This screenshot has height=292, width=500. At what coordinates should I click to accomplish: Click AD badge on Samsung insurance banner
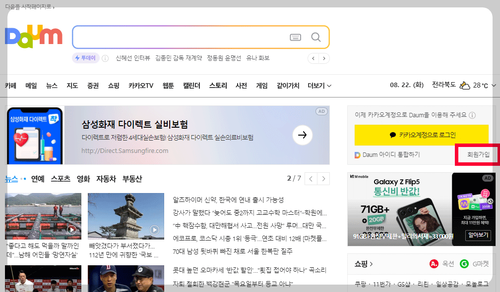pyautogui.click(x=321, y=111)
